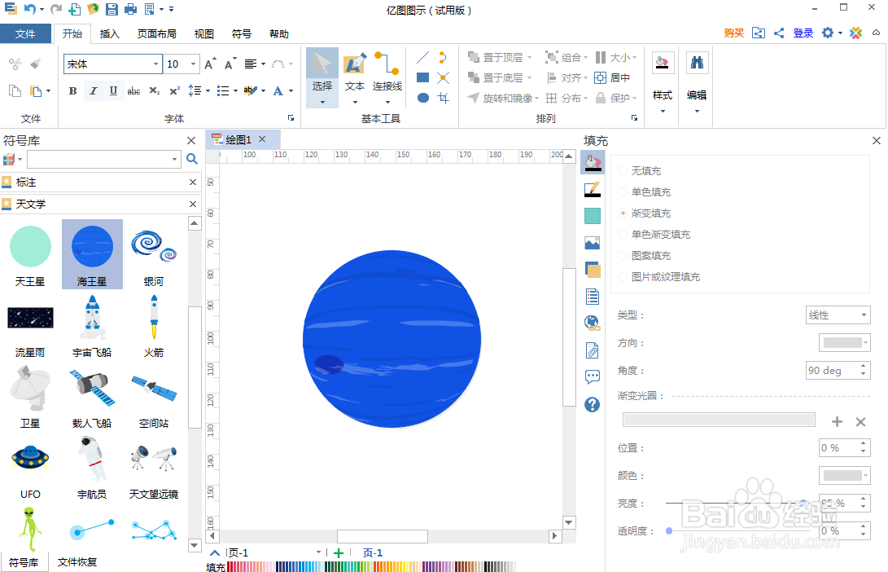
Task: Select 渐变填充 radio option
Action: [x=623, y=213]
